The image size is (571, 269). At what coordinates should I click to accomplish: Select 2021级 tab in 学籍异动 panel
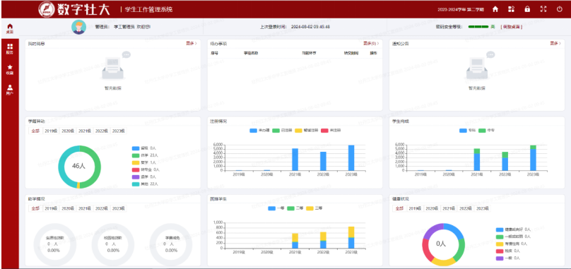click(85, 131)
